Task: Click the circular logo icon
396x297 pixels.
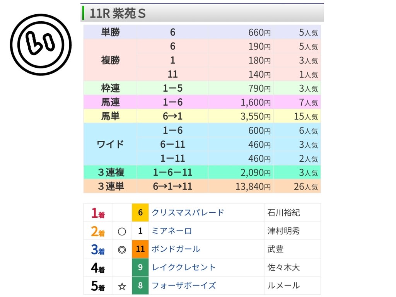Action: 41,45
